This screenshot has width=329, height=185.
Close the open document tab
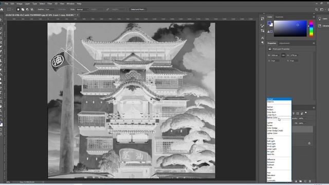coord(78,15)
